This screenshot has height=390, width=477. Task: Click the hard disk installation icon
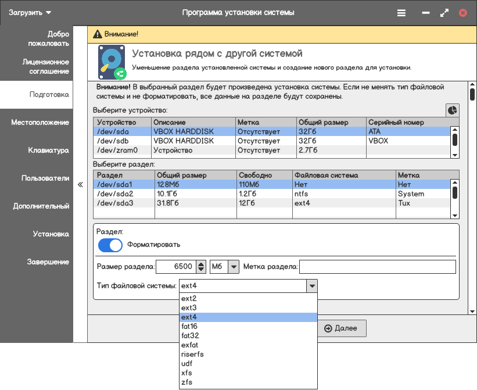click(112, 62)
